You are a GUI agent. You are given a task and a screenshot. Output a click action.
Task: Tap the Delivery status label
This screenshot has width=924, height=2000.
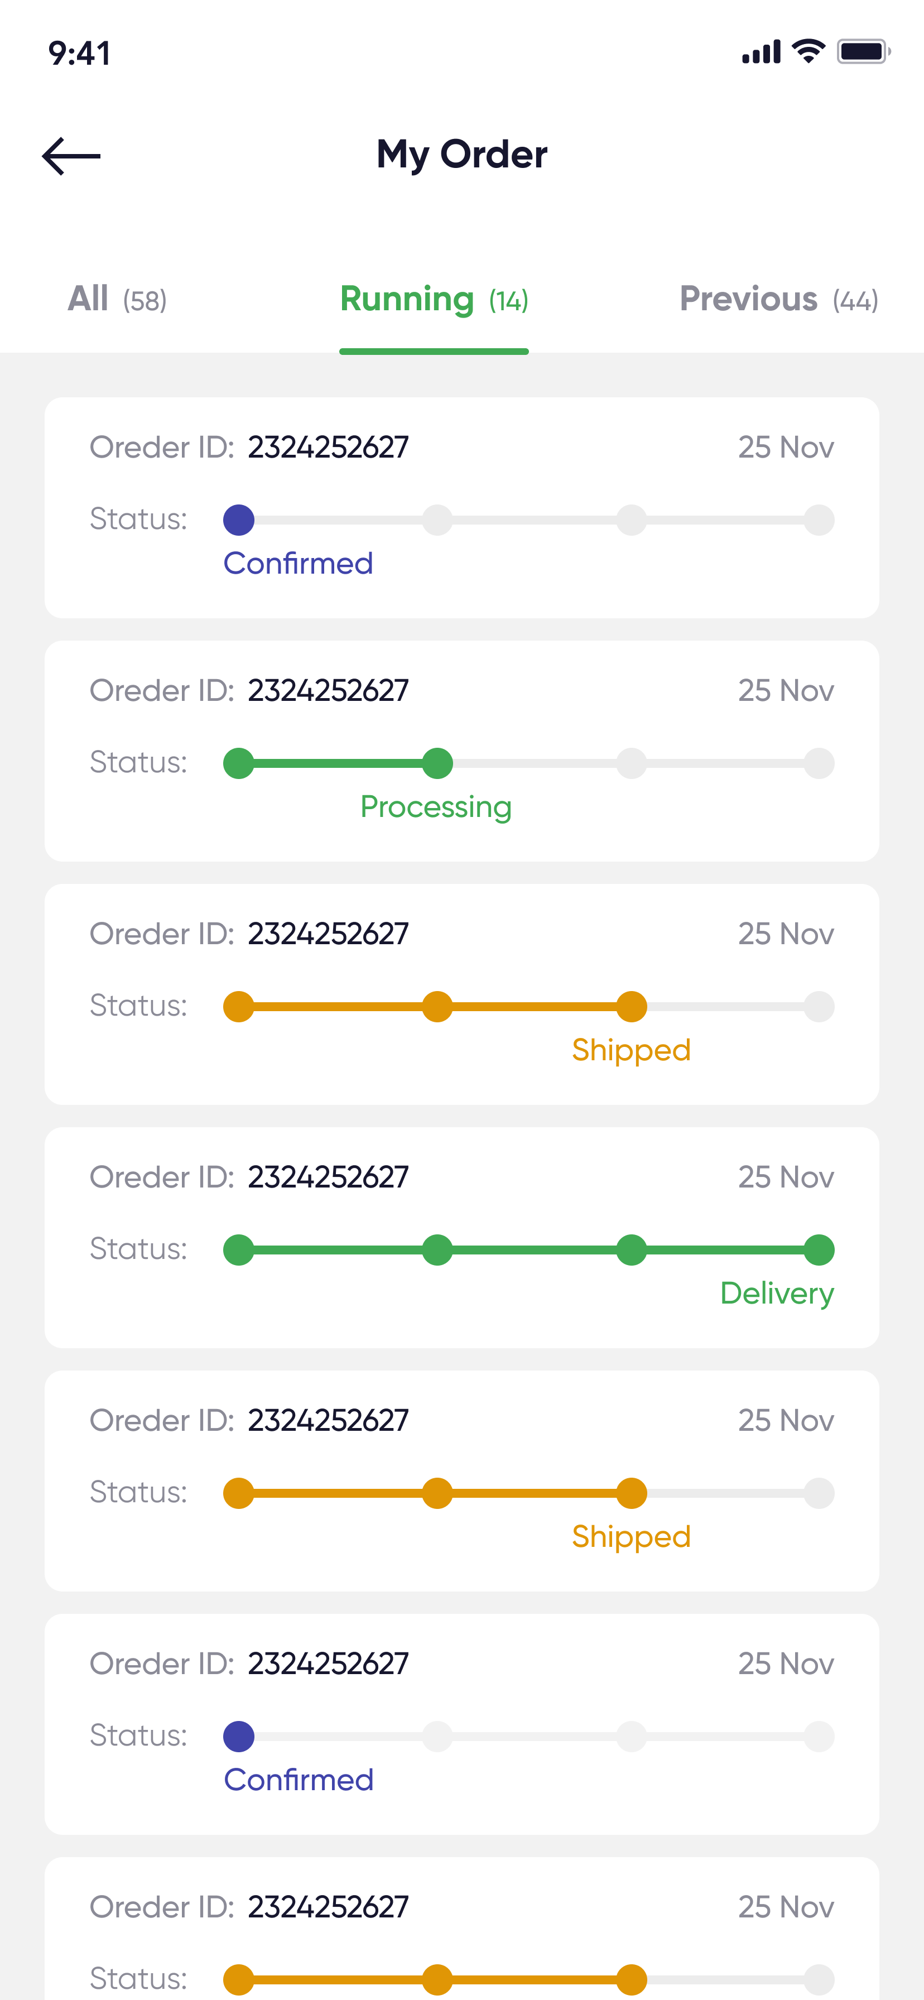(x=777, y=1294)
